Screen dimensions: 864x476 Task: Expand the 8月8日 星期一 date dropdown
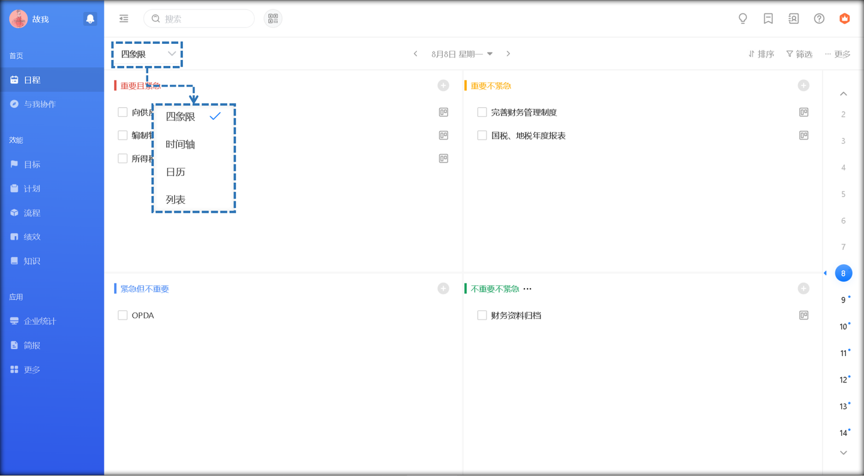point(462,54)
